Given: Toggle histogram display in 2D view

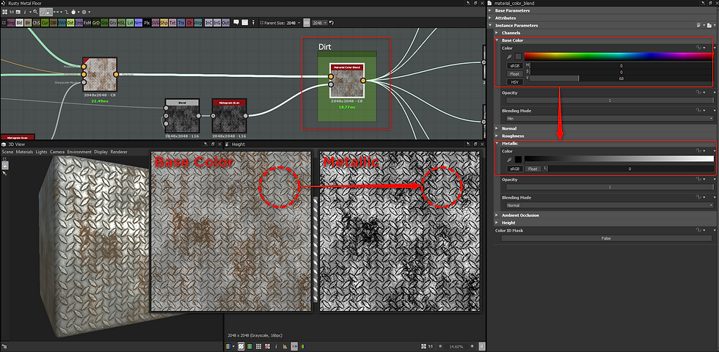Looking at the screenshot, I should coord(285,346).
